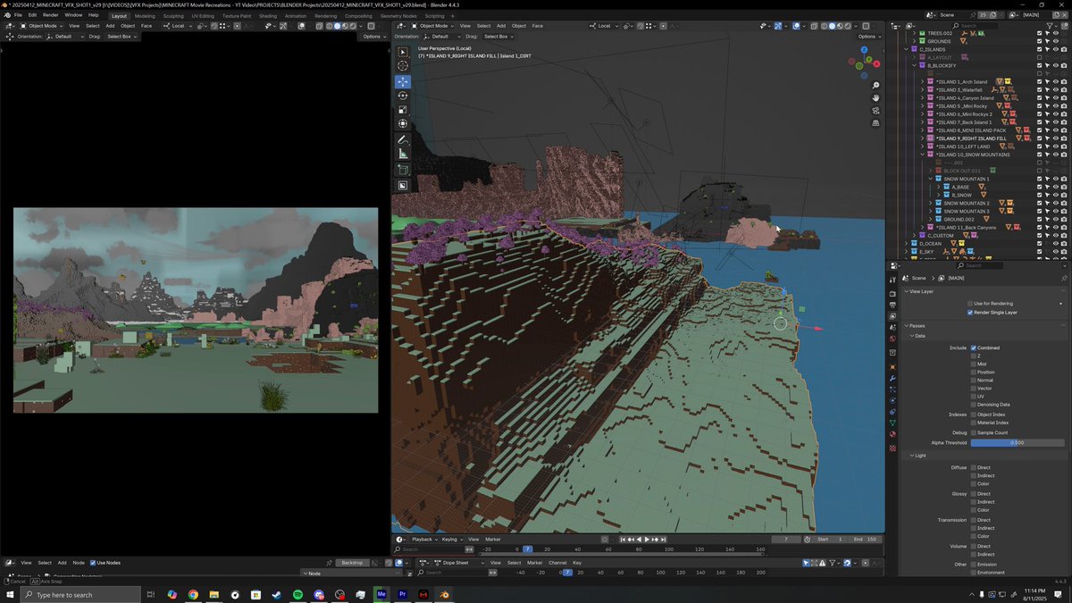Click the Backdrop button in compositor
This screenshot has height=603, width=1072.
pos(353,563)
